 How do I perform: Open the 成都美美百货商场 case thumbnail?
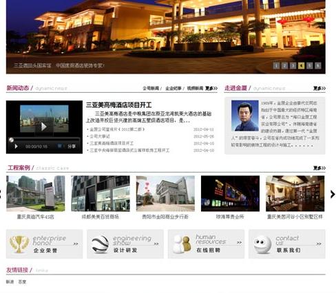(x=101, y=193)
